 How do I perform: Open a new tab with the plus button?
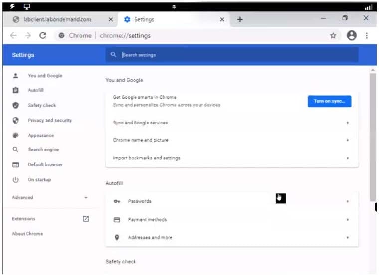tap(240, 19)
